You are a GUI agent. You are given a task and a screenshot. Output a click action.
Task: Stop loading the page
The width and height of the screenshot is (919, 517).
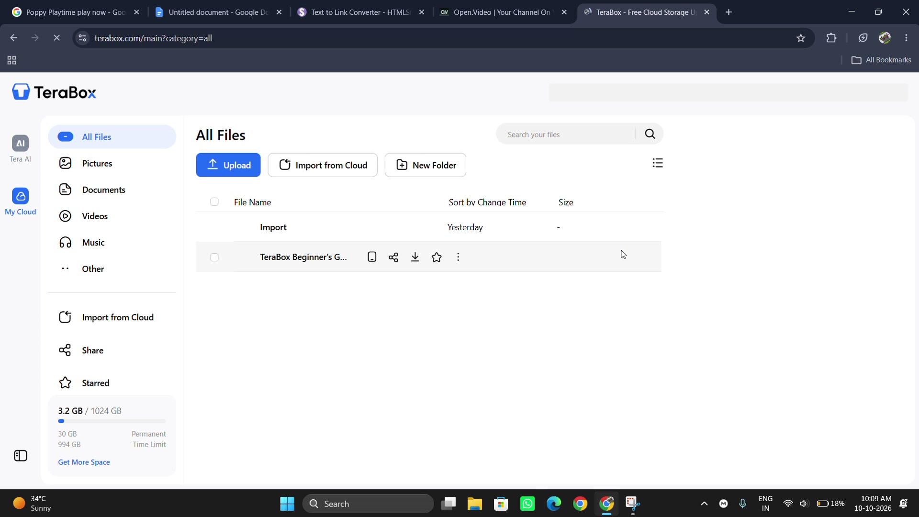point(56,38)
